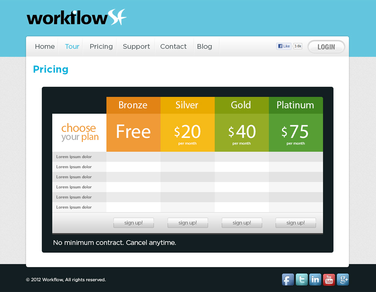Open the YouTube social icon

[x=329, y=280]
